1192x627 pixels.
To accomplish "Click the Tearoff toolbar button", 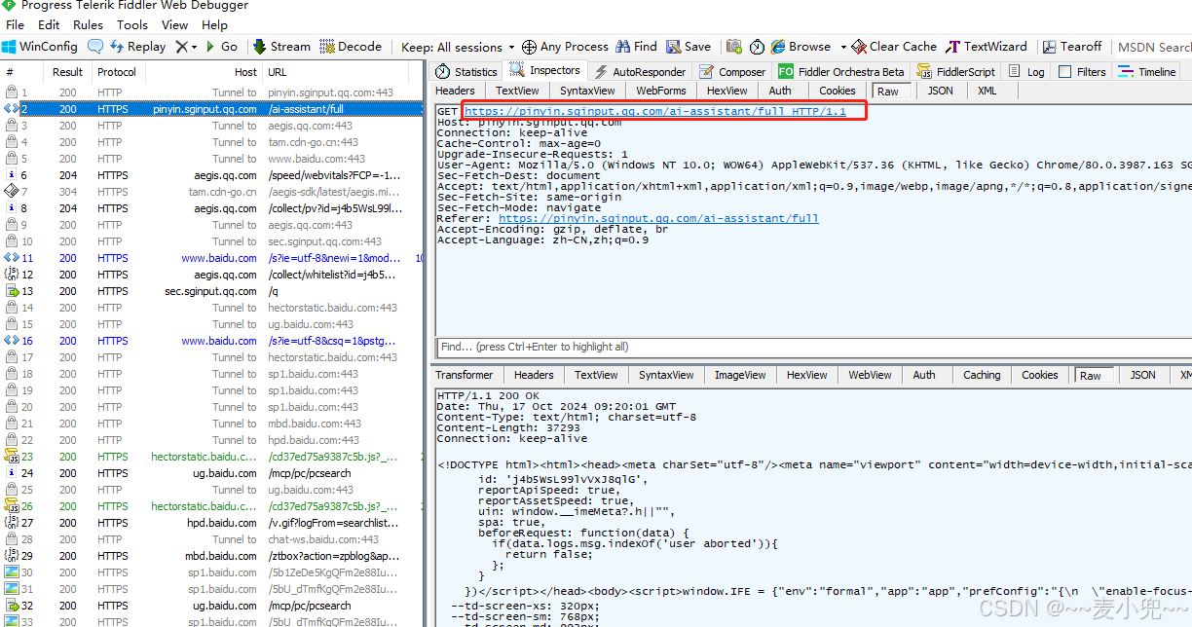I will [1072, 46].
